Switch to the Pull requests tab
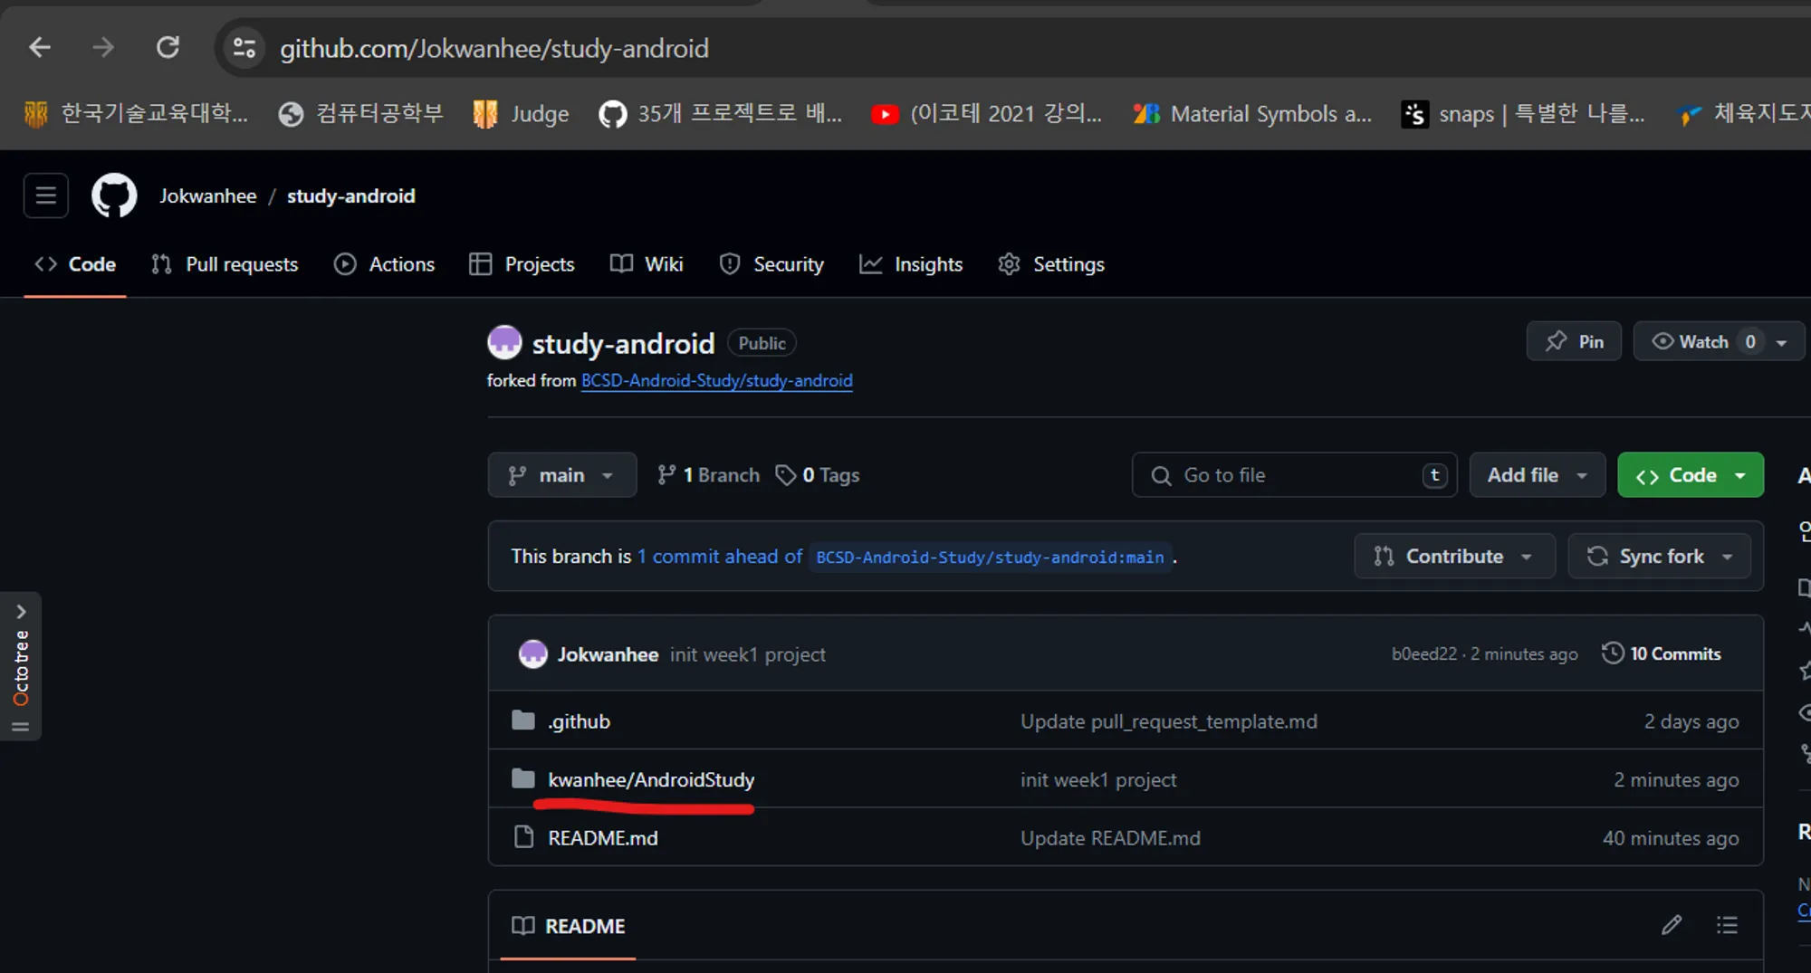Image resolution: width=1811 pixels, height=973 pixels. 225,264
